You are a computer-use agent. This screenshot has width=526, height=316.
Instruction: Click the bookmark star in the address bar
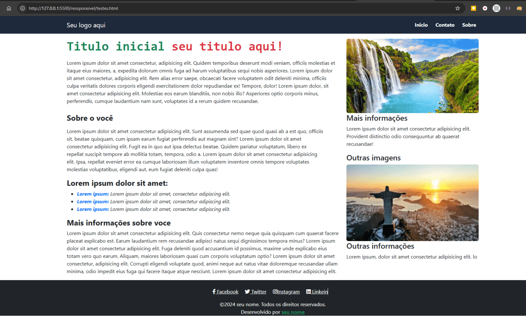458,8
